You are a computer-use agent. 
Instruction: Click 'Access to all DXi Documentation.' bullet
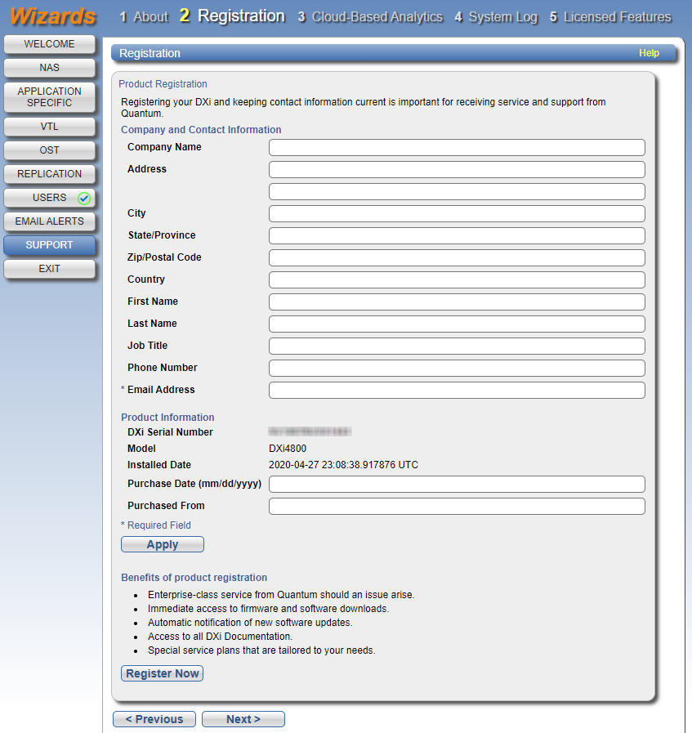[220, 637]
